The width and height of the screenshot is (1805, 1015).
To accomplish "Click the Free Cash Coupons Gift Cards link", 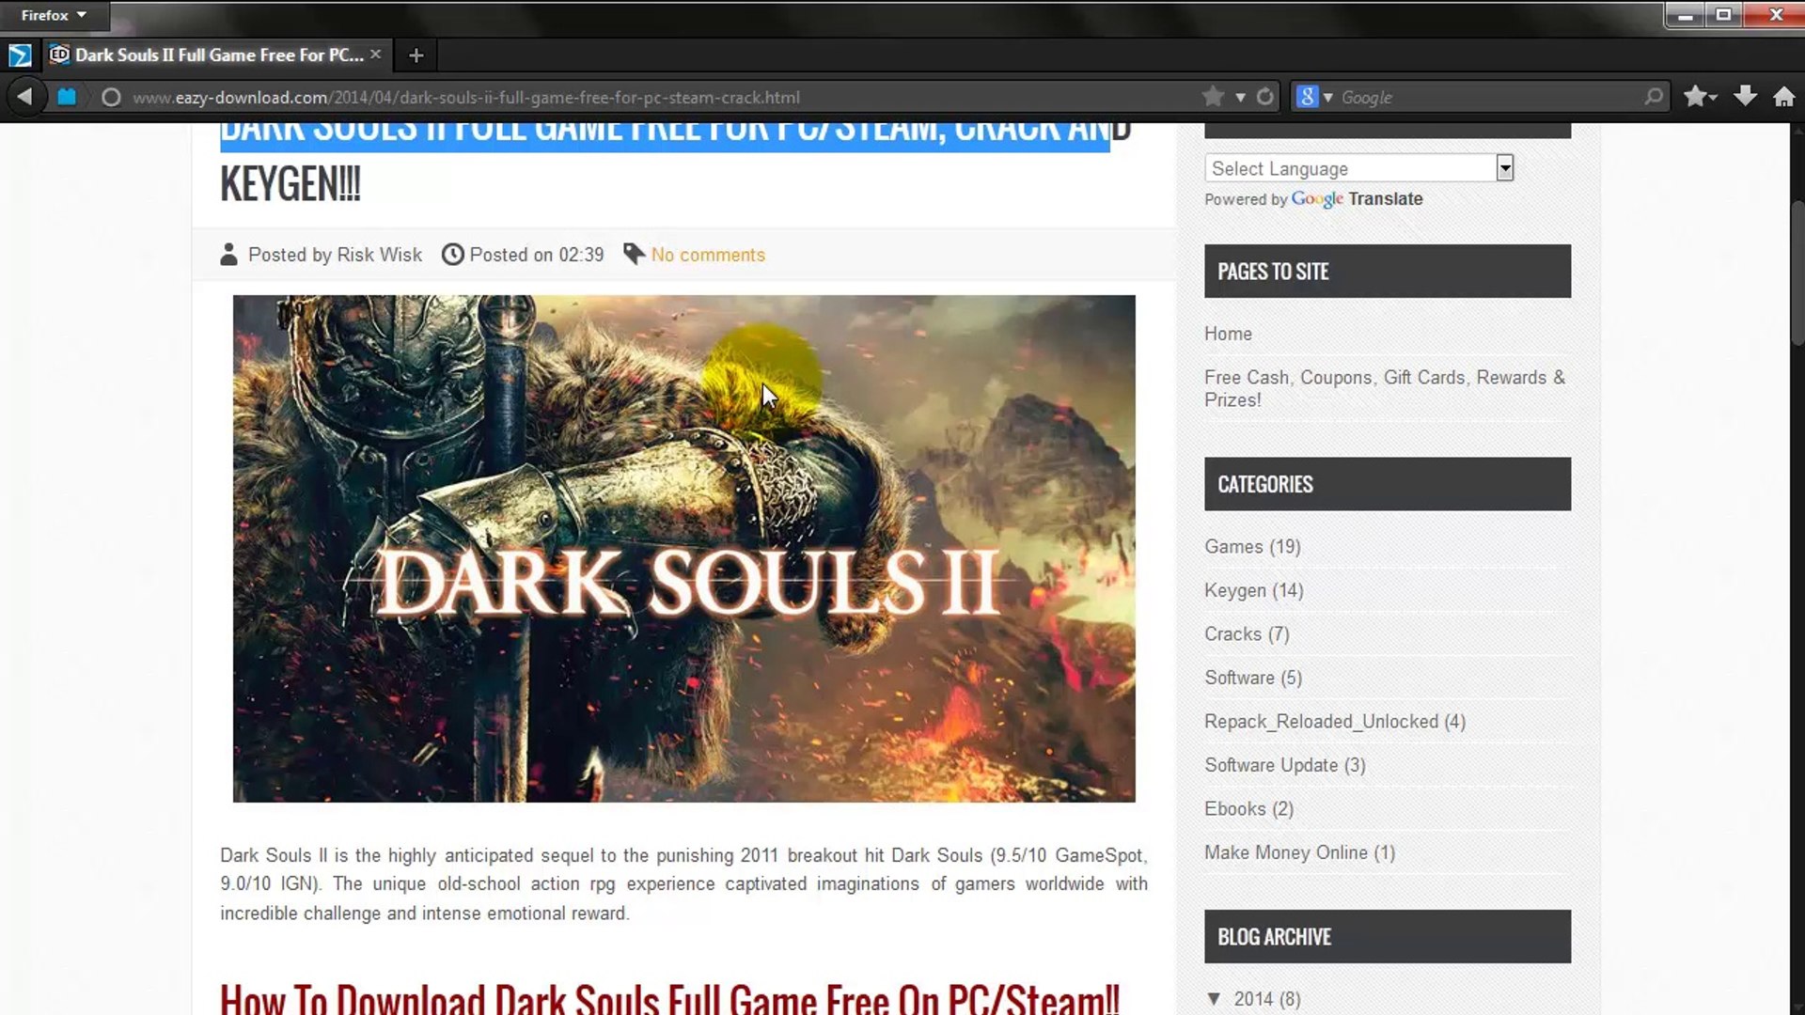I will pos(1384,388).
